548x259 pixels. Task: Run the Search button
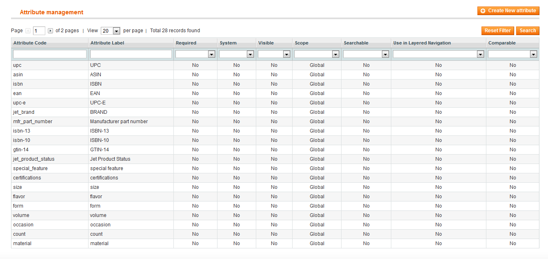click(x=528, y=31)
